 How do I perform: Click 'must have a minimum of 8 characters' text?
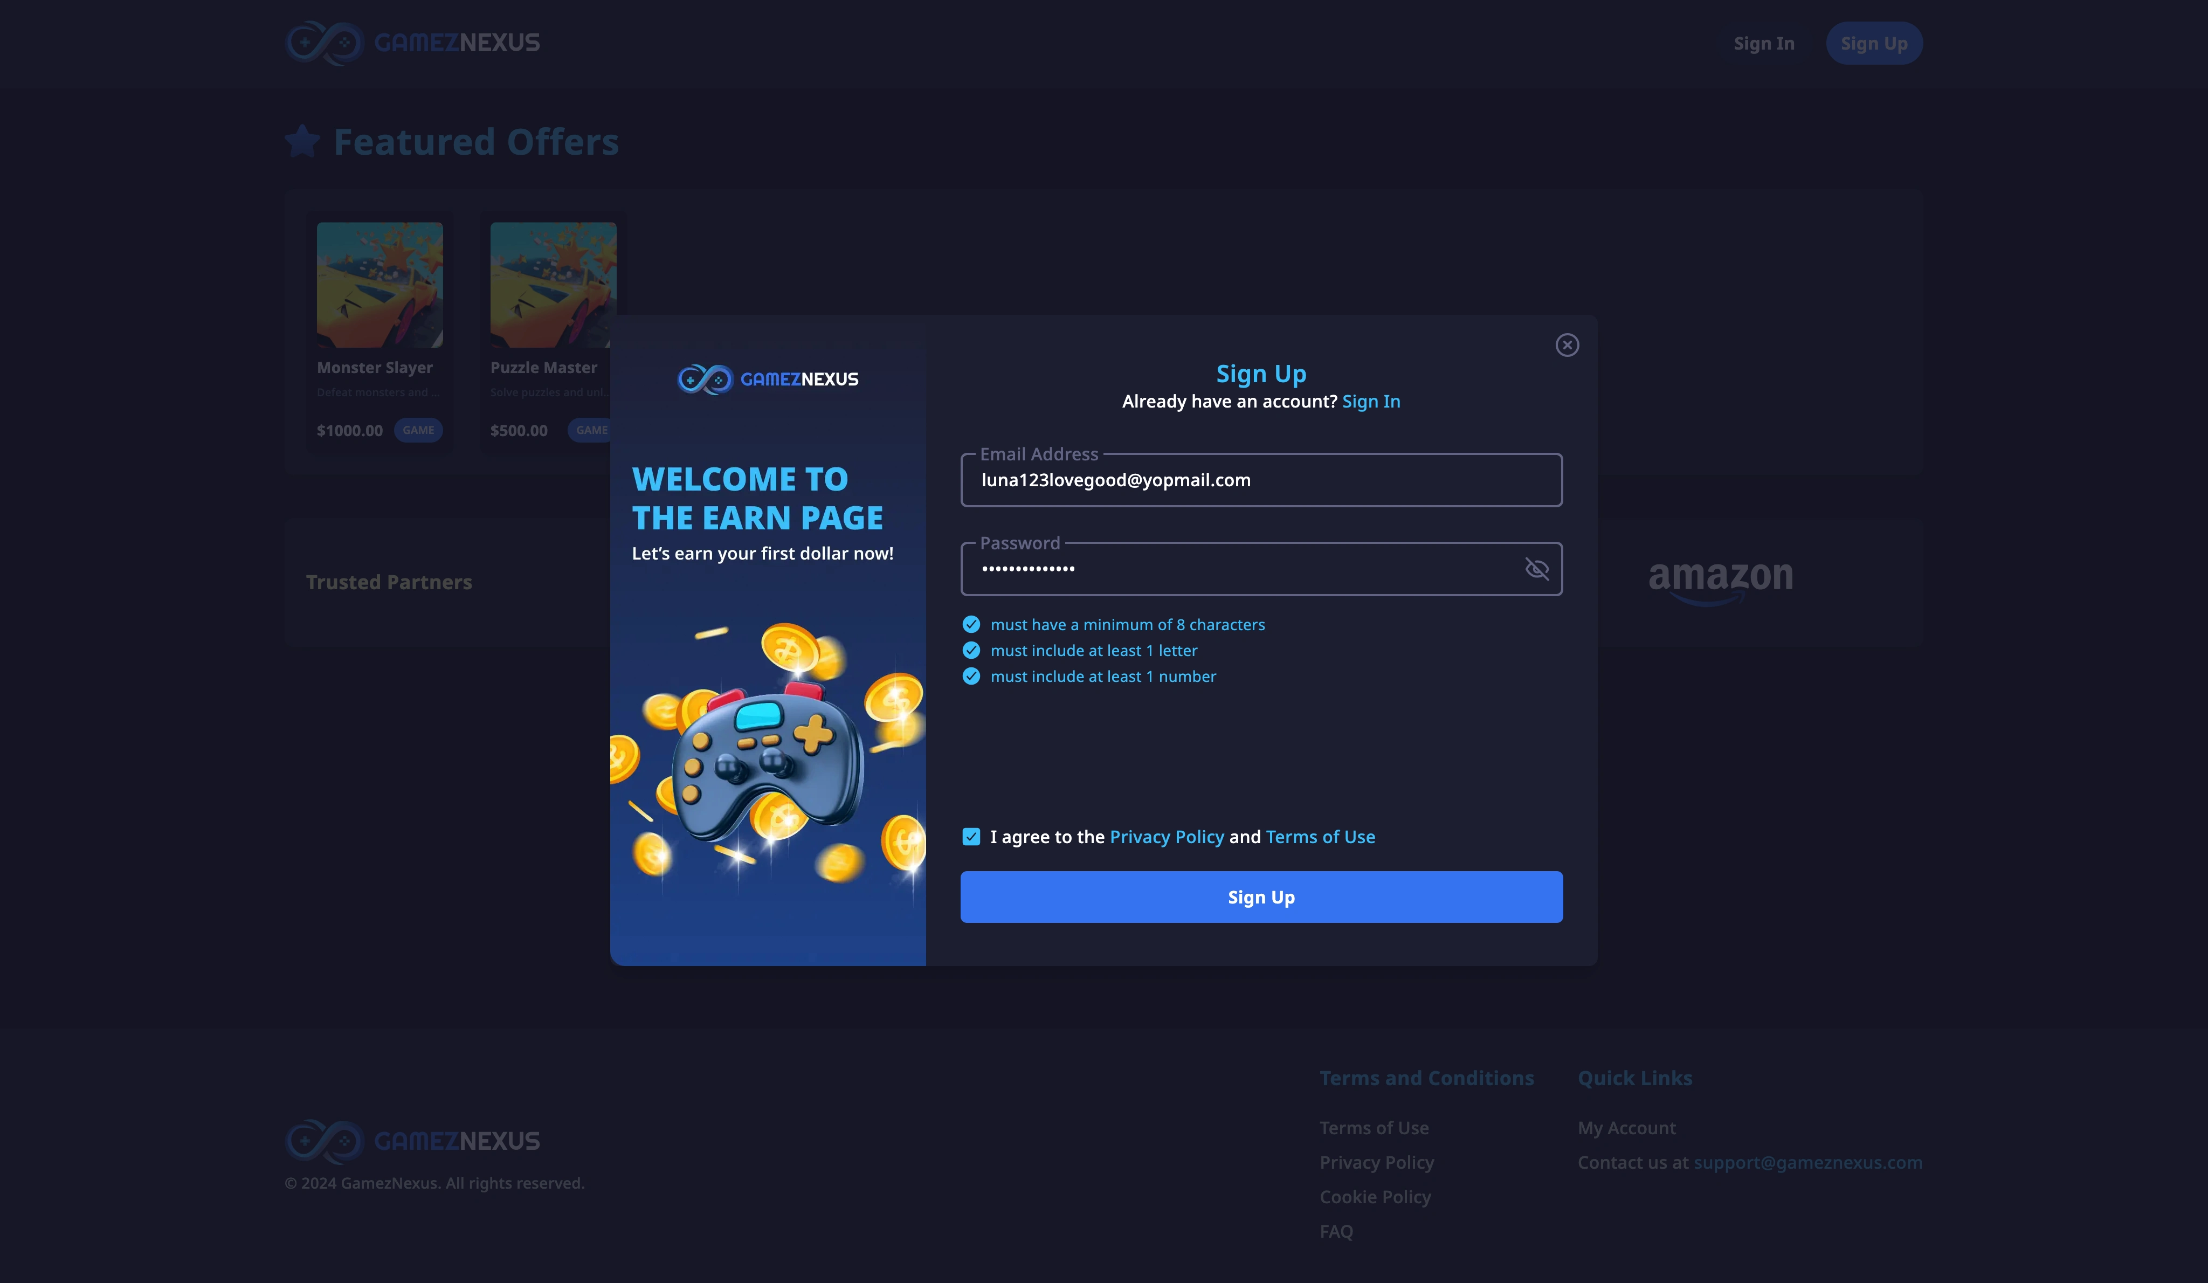point(1128,625)
